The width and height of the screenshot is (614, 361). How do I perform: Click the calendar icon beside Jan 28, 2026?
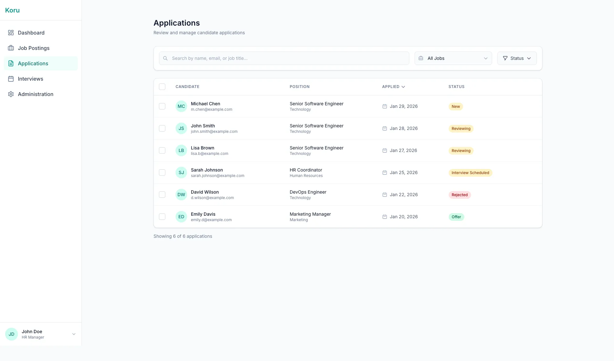pyautogui.click(x=385, y=128)
